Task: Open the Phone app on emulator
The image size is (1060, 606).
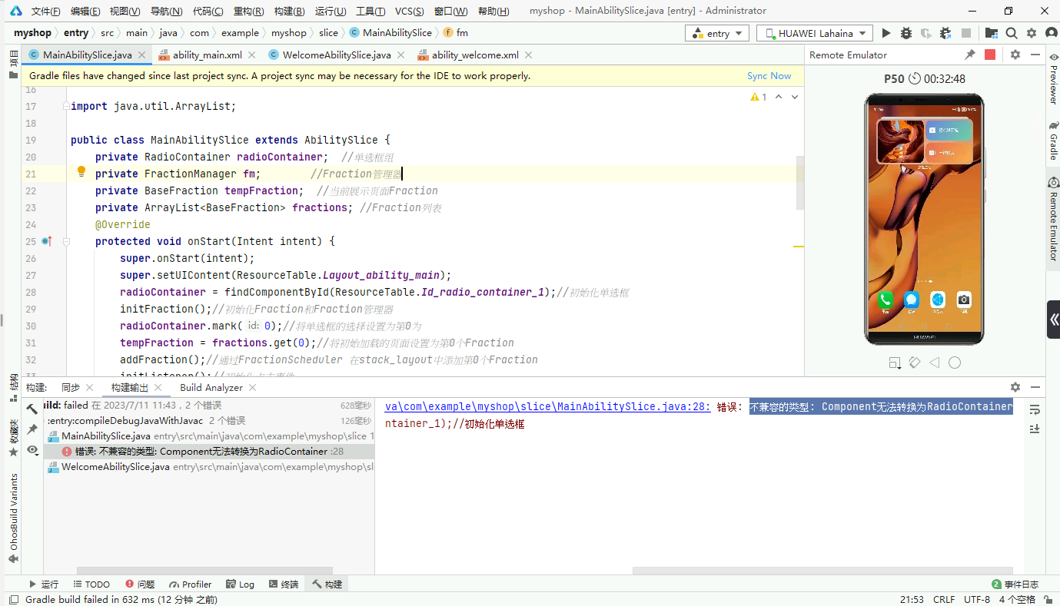Action: point(885,300)
